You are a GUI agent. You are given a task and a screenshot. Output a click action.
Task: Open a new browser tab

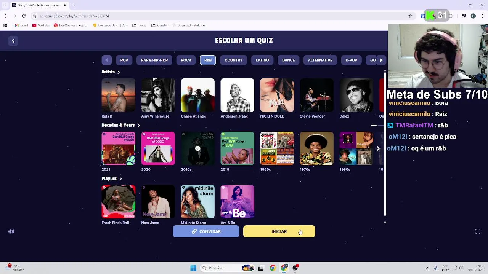point(74,5)
